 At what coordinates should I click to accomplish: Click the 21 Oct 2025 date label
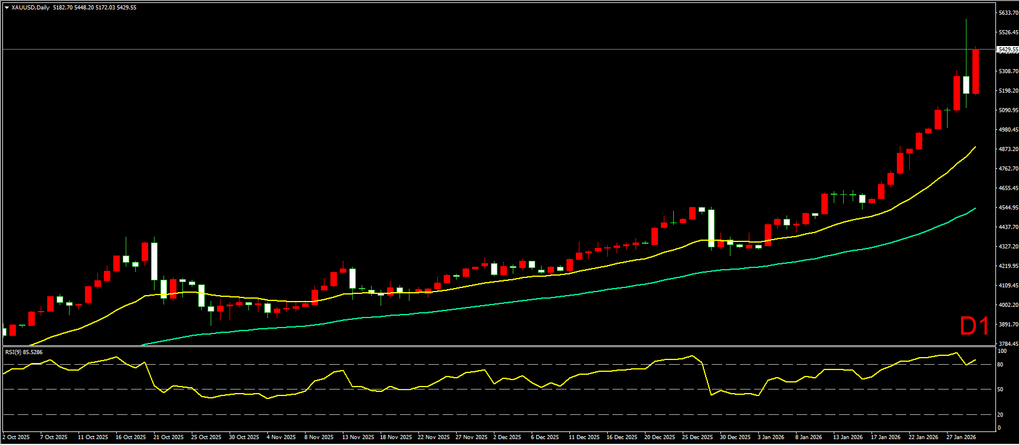pos(169,437)
